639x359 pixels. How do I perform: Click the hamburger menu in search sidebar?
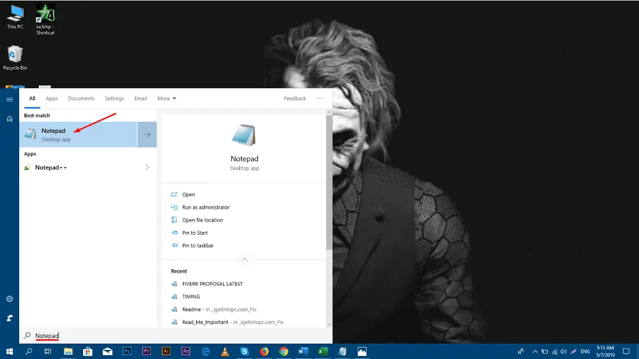(10, 99)
